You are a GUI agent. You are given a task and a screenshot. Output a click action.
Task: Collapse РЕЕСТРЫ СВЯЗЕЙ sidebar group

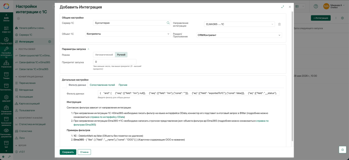16,49
